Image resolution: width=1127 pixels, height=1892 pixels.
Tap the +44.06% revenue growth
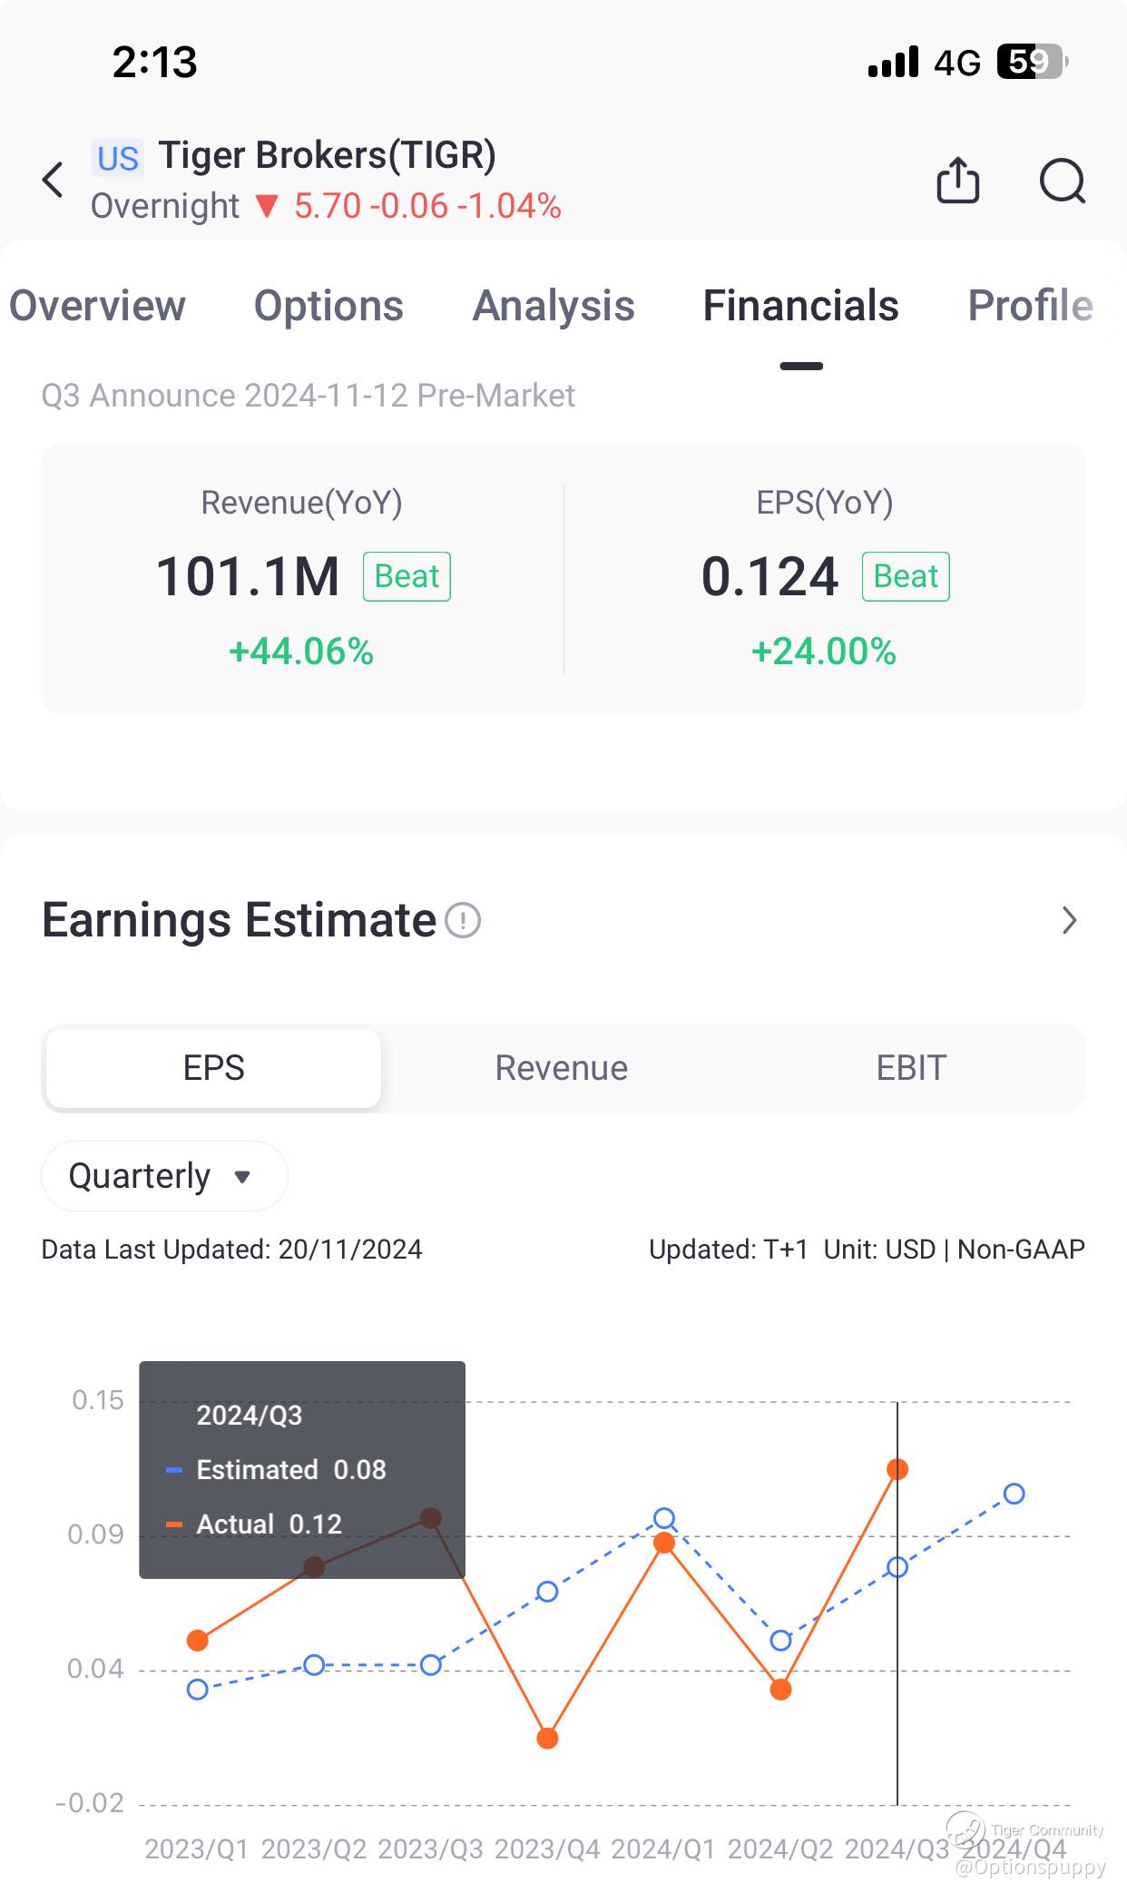(301, 652)
